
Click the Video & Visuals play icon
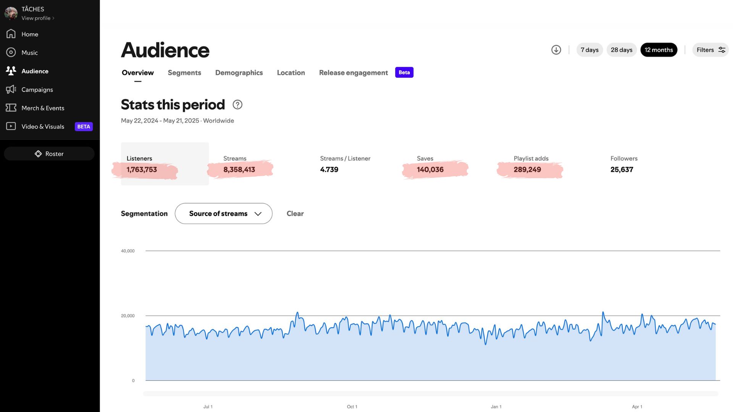[11, 126]
